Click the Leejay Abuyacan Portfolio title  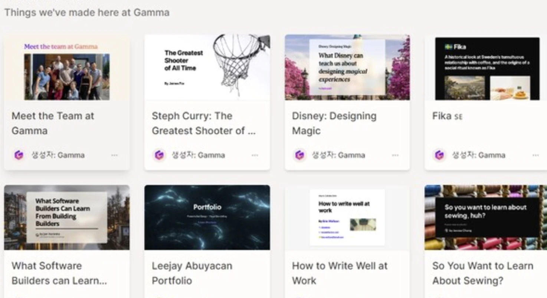(192, 273)
